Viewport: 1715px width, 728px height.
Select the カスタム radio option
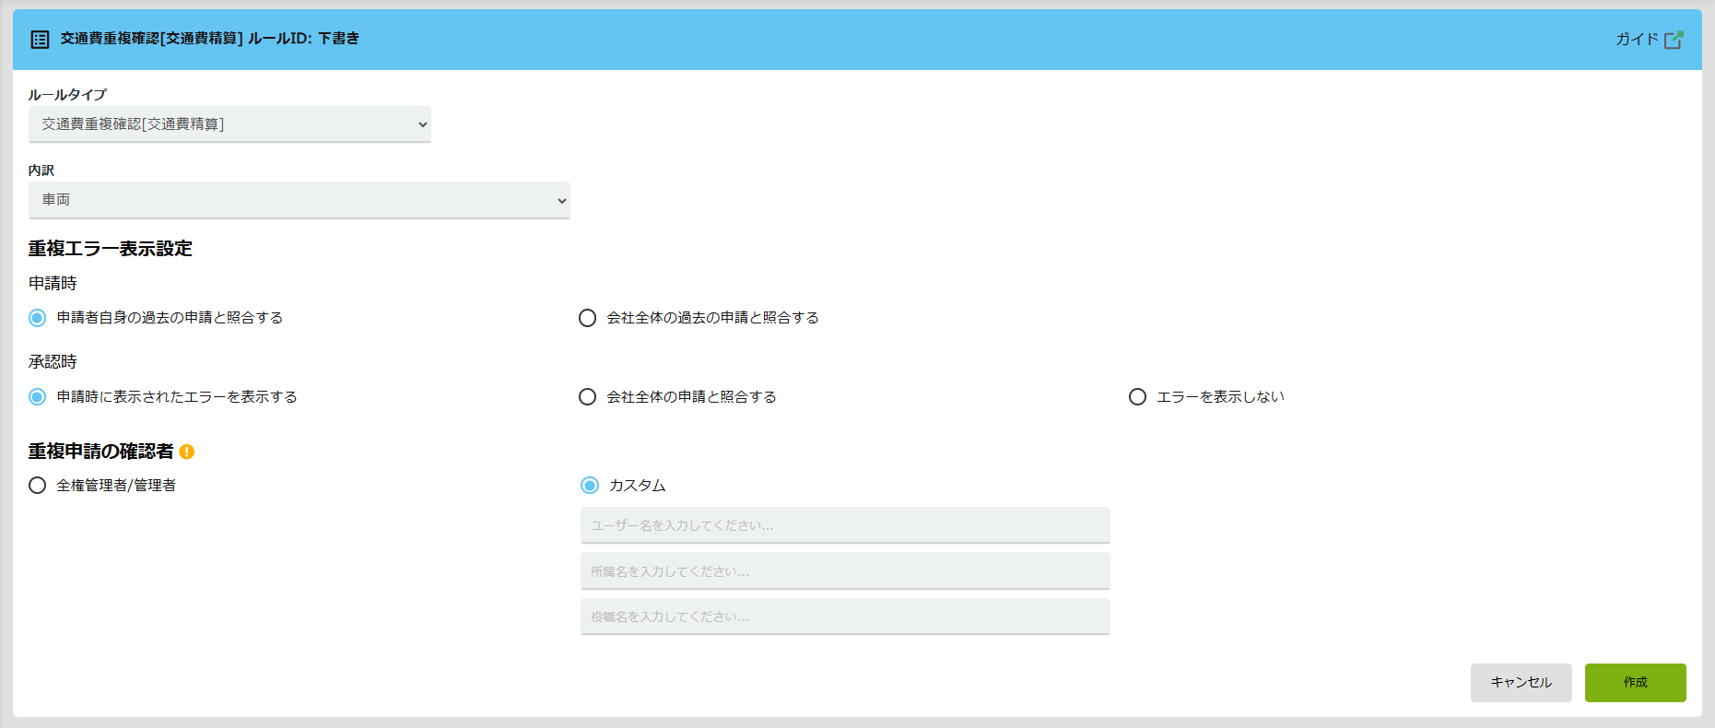[x=590, y=486]
